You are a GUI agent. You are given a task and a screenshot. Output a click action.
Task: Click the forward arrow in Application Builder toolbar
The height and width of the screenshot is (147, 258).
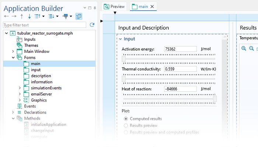14,16
